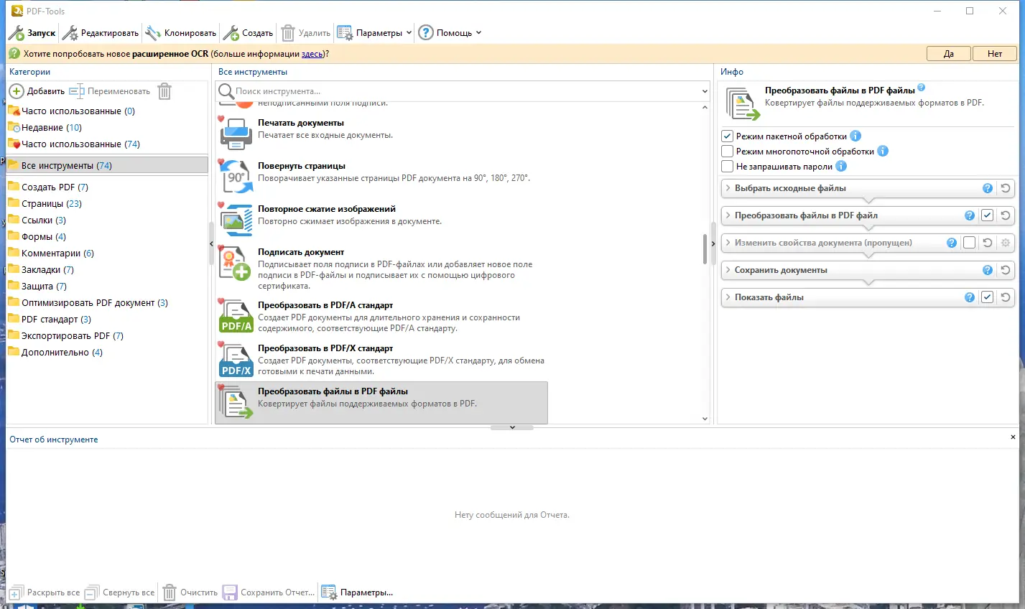Viewport: 1025px width, 609px height.
Task: Expand the Выбрать исходные файлы step
Action: (728, 188)
